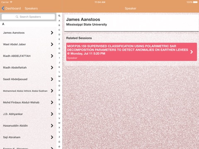Jump to letter K in the index
The width and height of the screenshot is (199, 149).
[x=59, y=67]
